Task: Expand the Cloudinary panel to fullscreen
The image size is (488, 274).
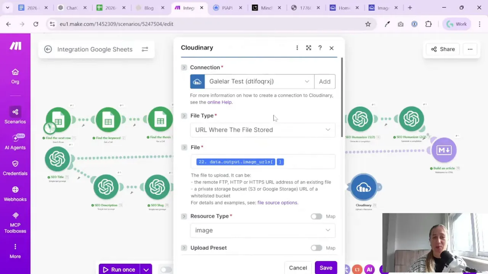Action: (x=308, y=48)
